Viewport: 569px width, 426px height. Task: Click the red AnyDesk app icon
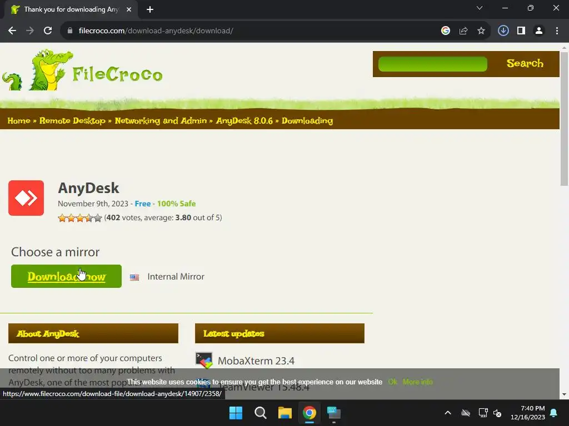point(26,198)
